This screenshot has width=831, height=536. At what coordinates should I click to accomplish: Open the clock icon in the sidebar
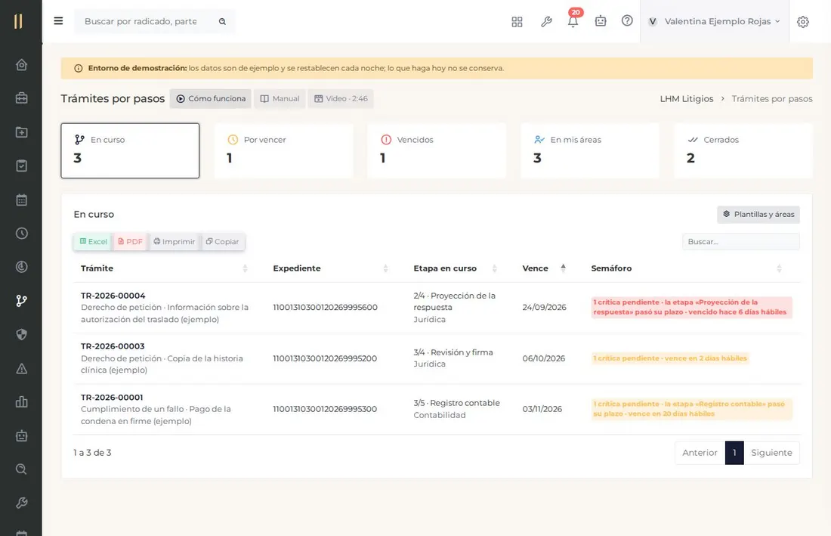pyautogui.click(x=21, y=234)
